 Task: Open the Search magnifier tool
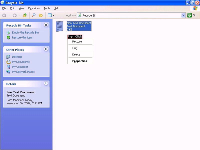[x=33, y=15]
